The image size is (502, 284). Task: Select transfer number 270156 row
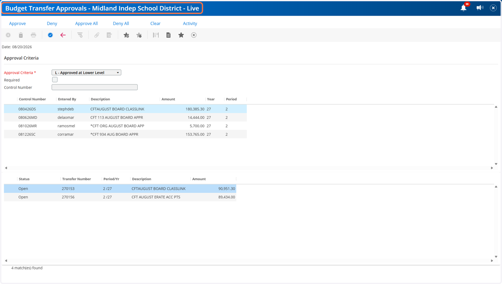(x=120, y=197)
